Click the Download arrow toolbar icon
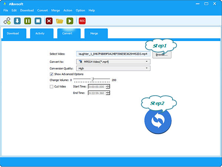This screenshot has height=167, width=222. click(x=17, y=21)
